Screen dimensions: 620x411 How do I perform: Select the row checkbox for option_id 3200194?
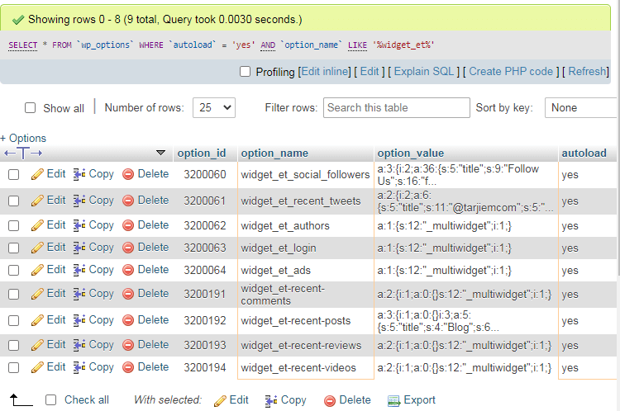(x=14, y=367)
